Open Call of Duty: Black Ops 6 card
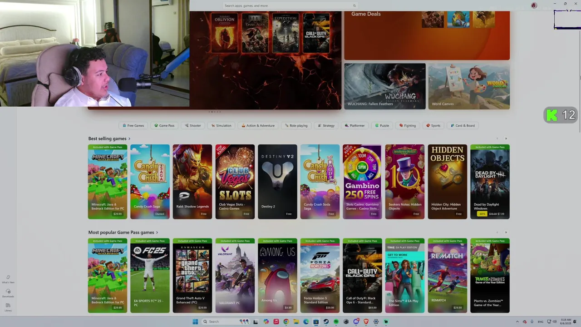581x327 pixels. coord(362,276)
